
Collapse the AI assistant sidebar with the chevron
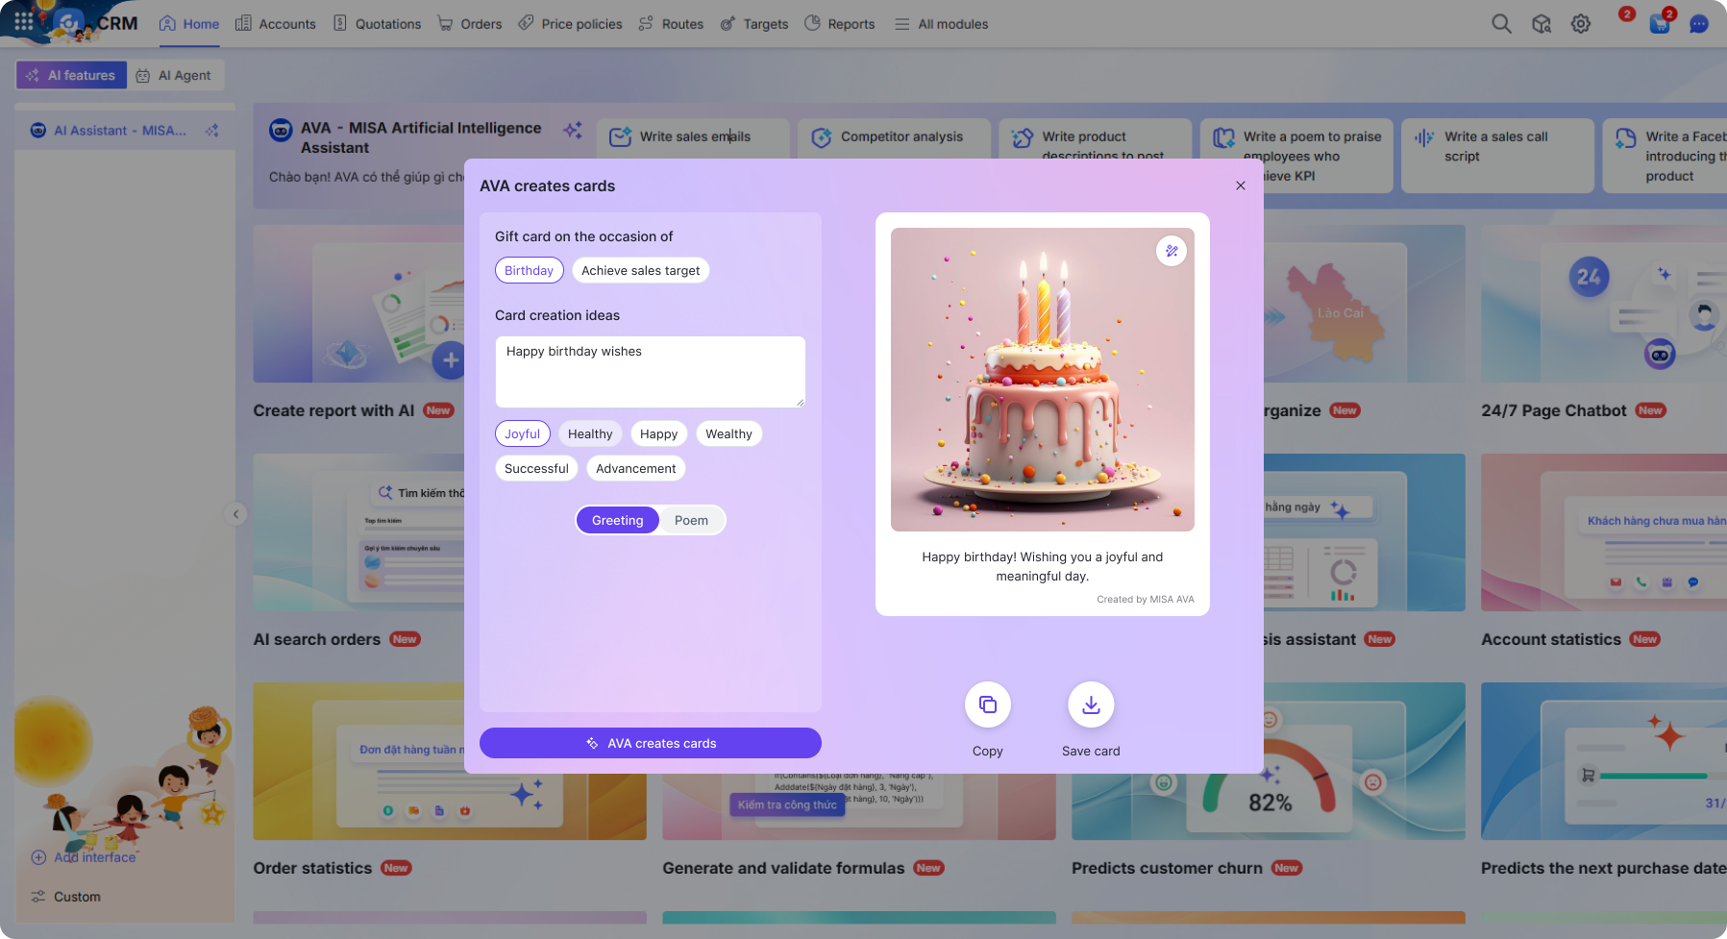click(236, 514)
